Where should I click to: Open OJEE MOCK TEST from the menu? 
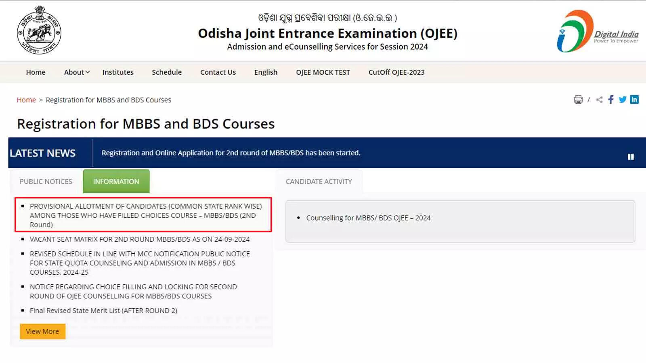coord(323,72)
